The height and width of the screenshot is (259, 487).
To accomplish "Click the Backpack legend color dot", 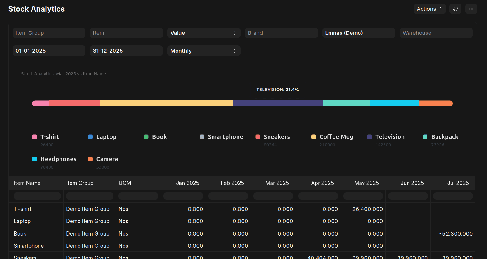I will click(x=425, y=137).
